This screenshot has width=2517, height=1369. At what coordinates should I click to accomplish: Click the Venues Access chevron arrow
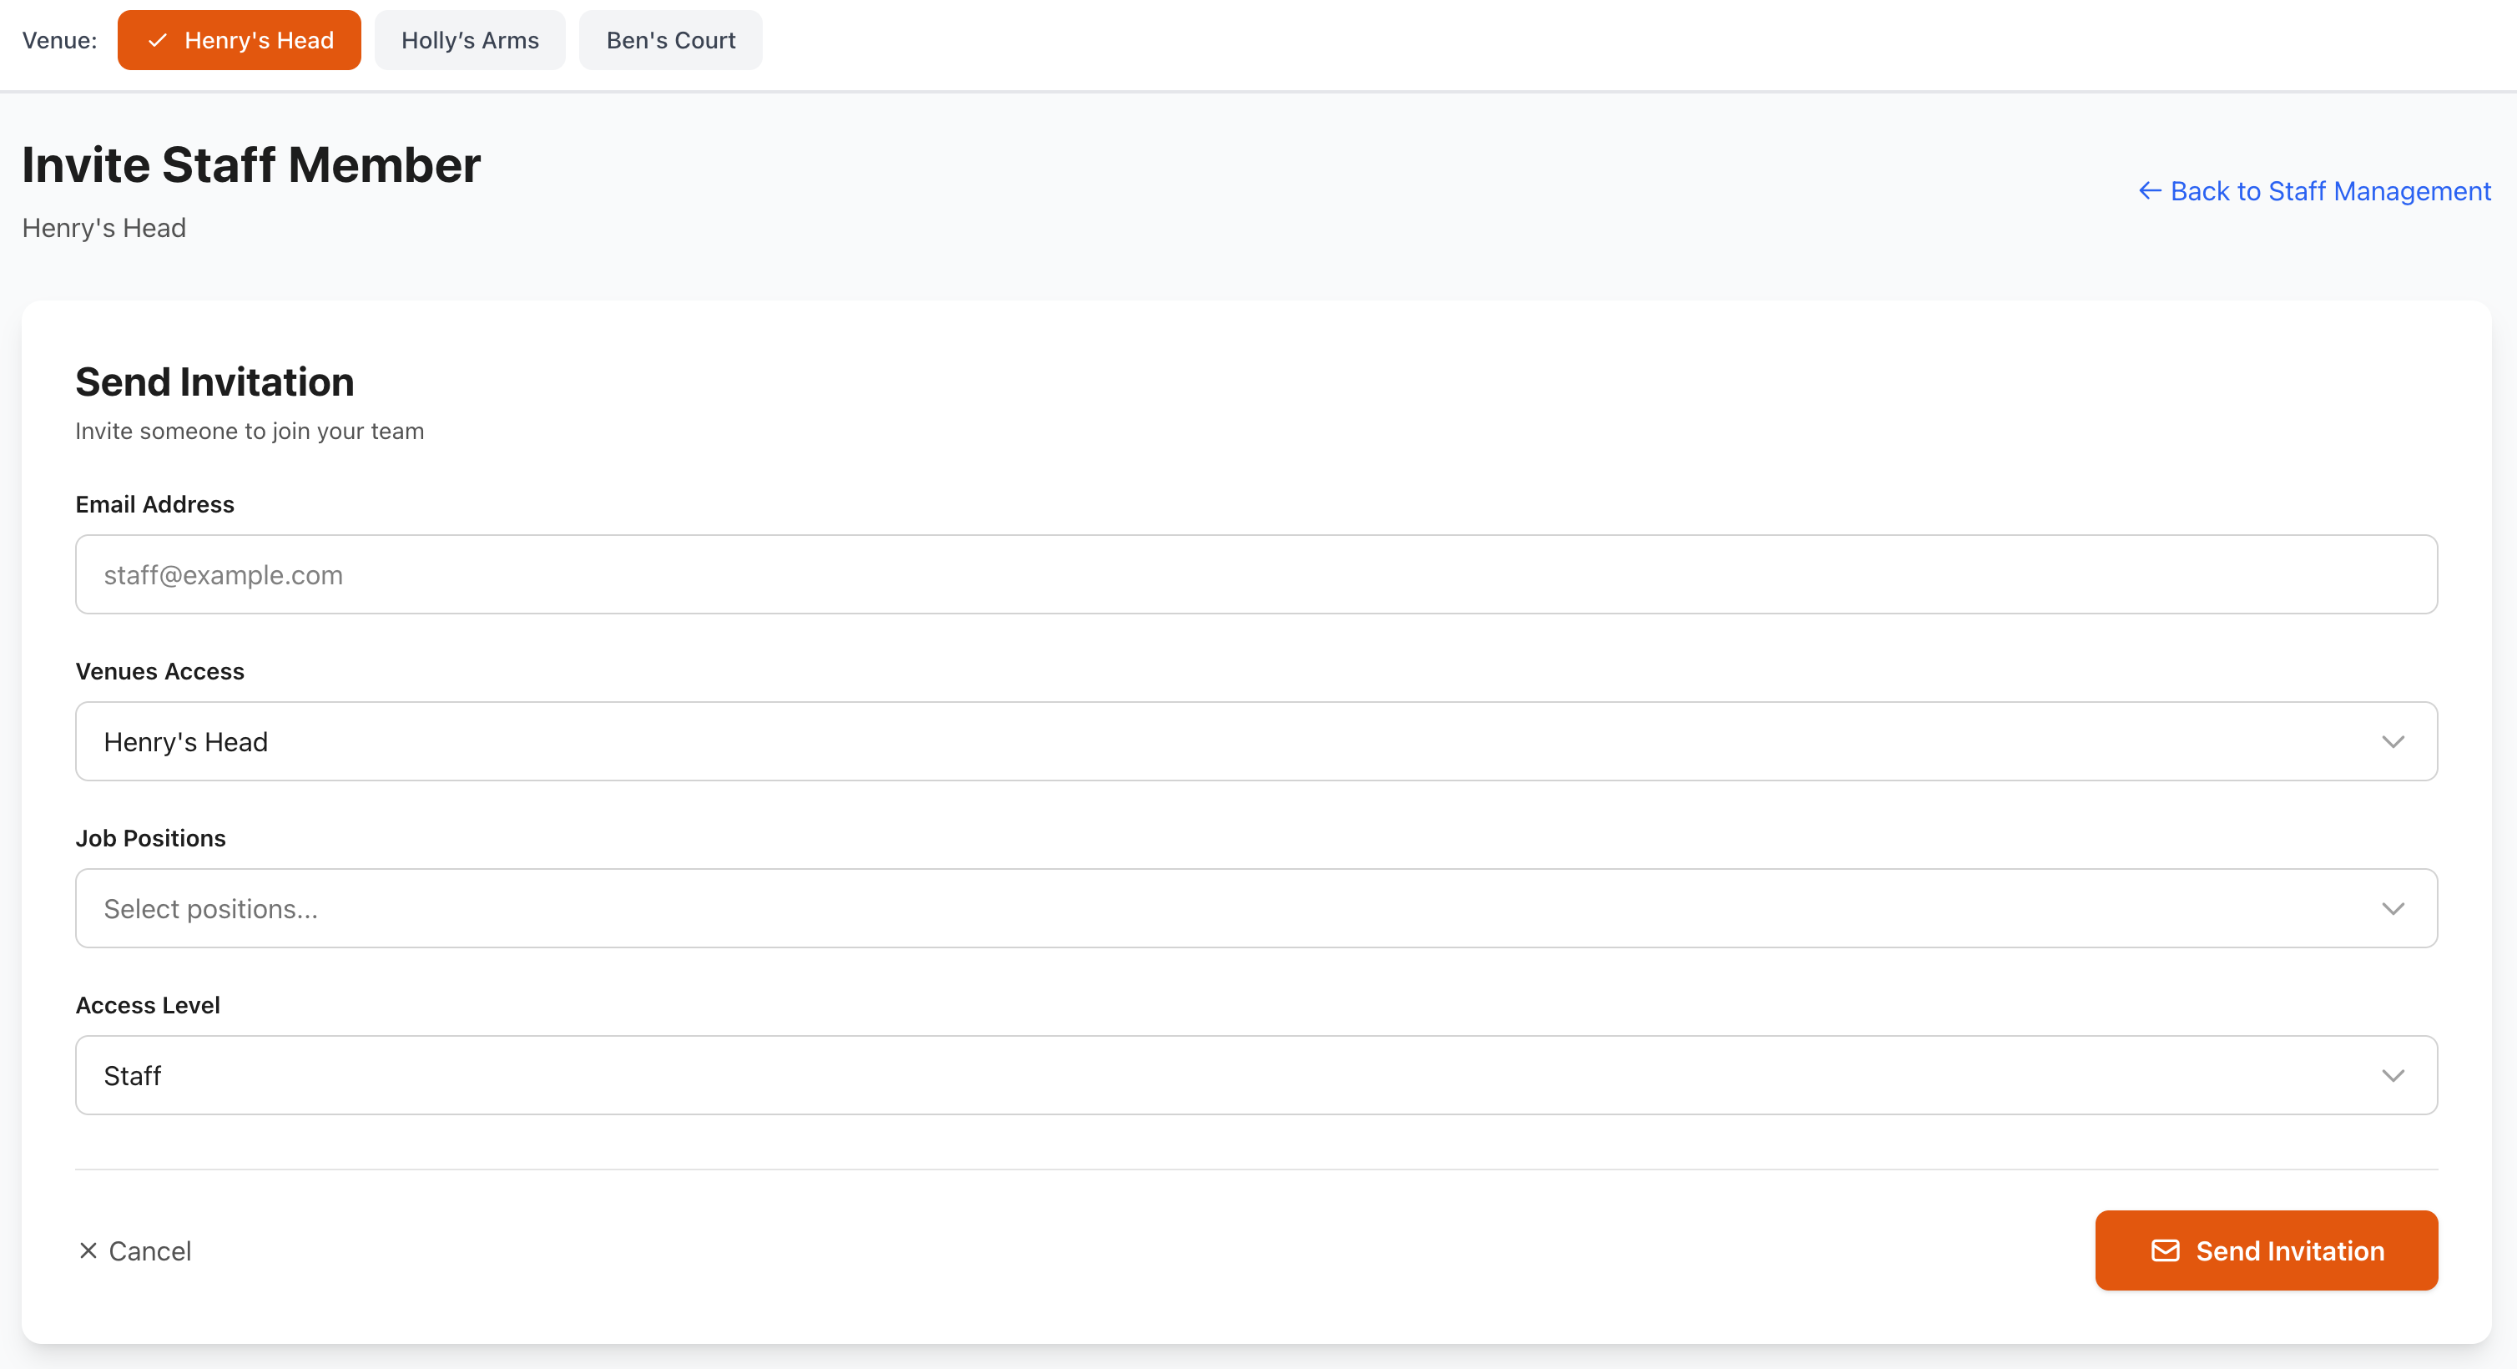2392,741
